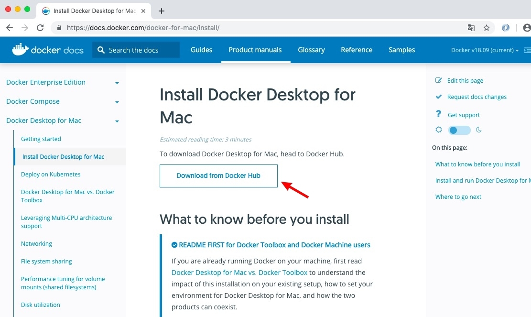The height and width of the screenshot is (317, 531).
Task: Select the Product manuals tab
Action: [x=255, y=50]
